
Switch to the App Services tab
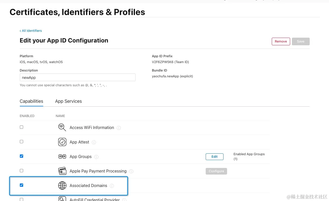(68, 101)
